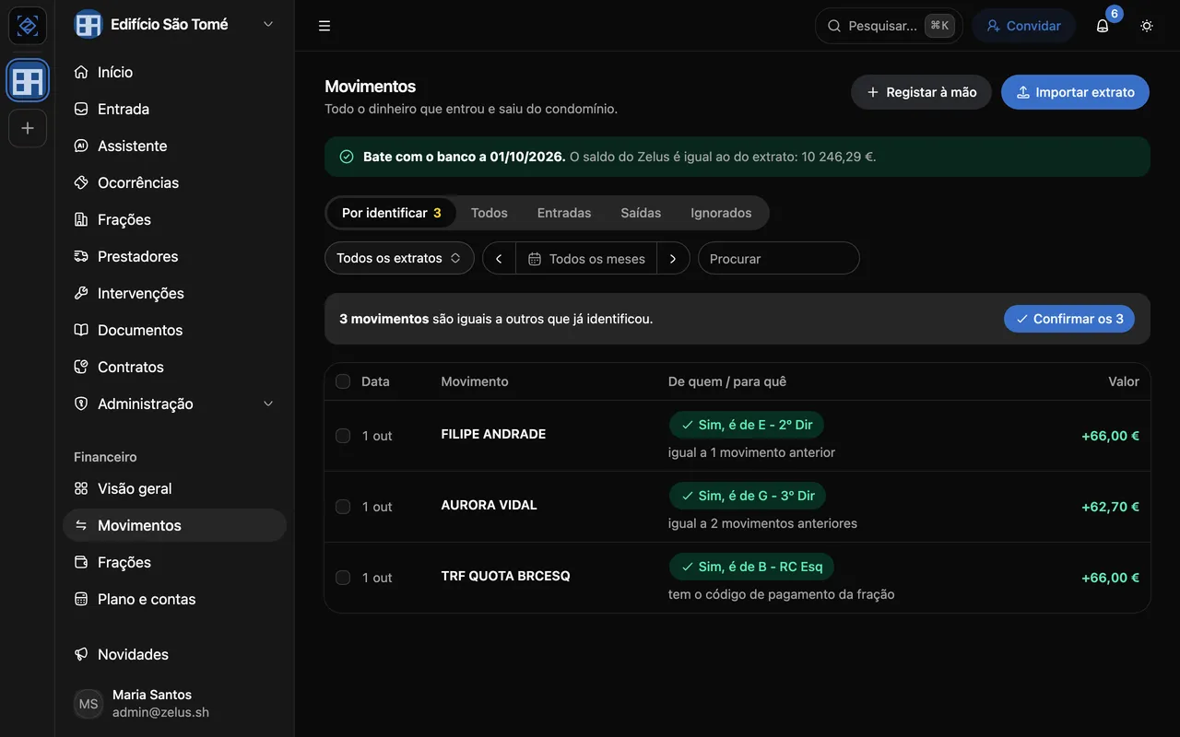Image resolution: width=1180 pixels, height=737 pixels.
Task: Open Plano e contas
Action: tap(174, 599)
